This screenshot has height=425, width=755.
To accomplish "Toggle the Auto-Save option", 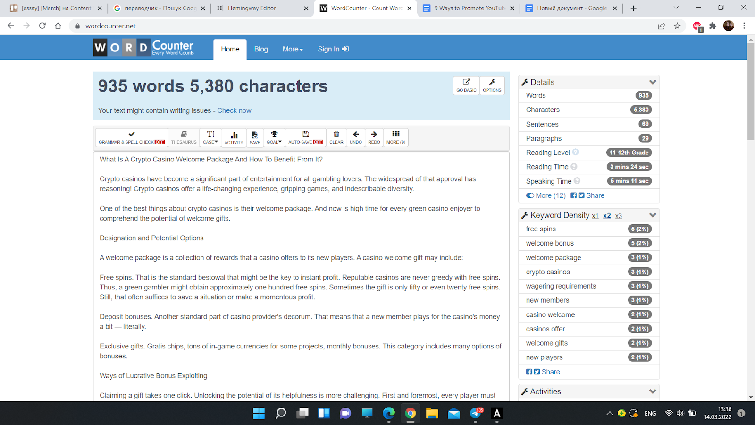I will click(306, 137).
